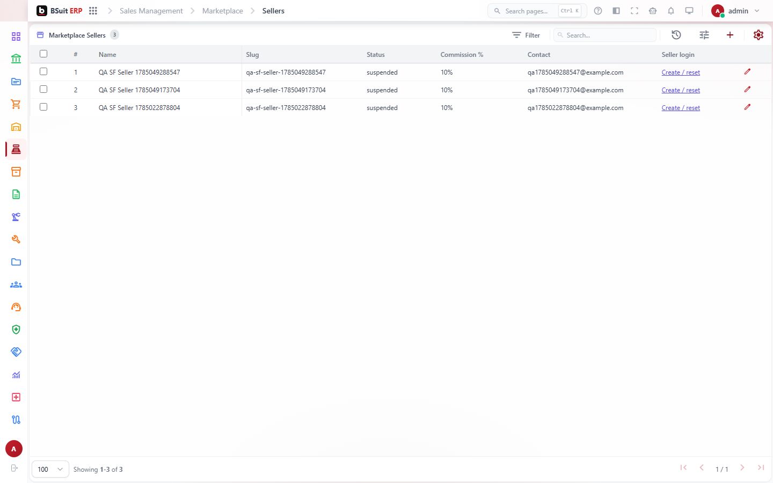Open the bank building sidebar icon
The image size is (773, 483).
pos(16,59)
